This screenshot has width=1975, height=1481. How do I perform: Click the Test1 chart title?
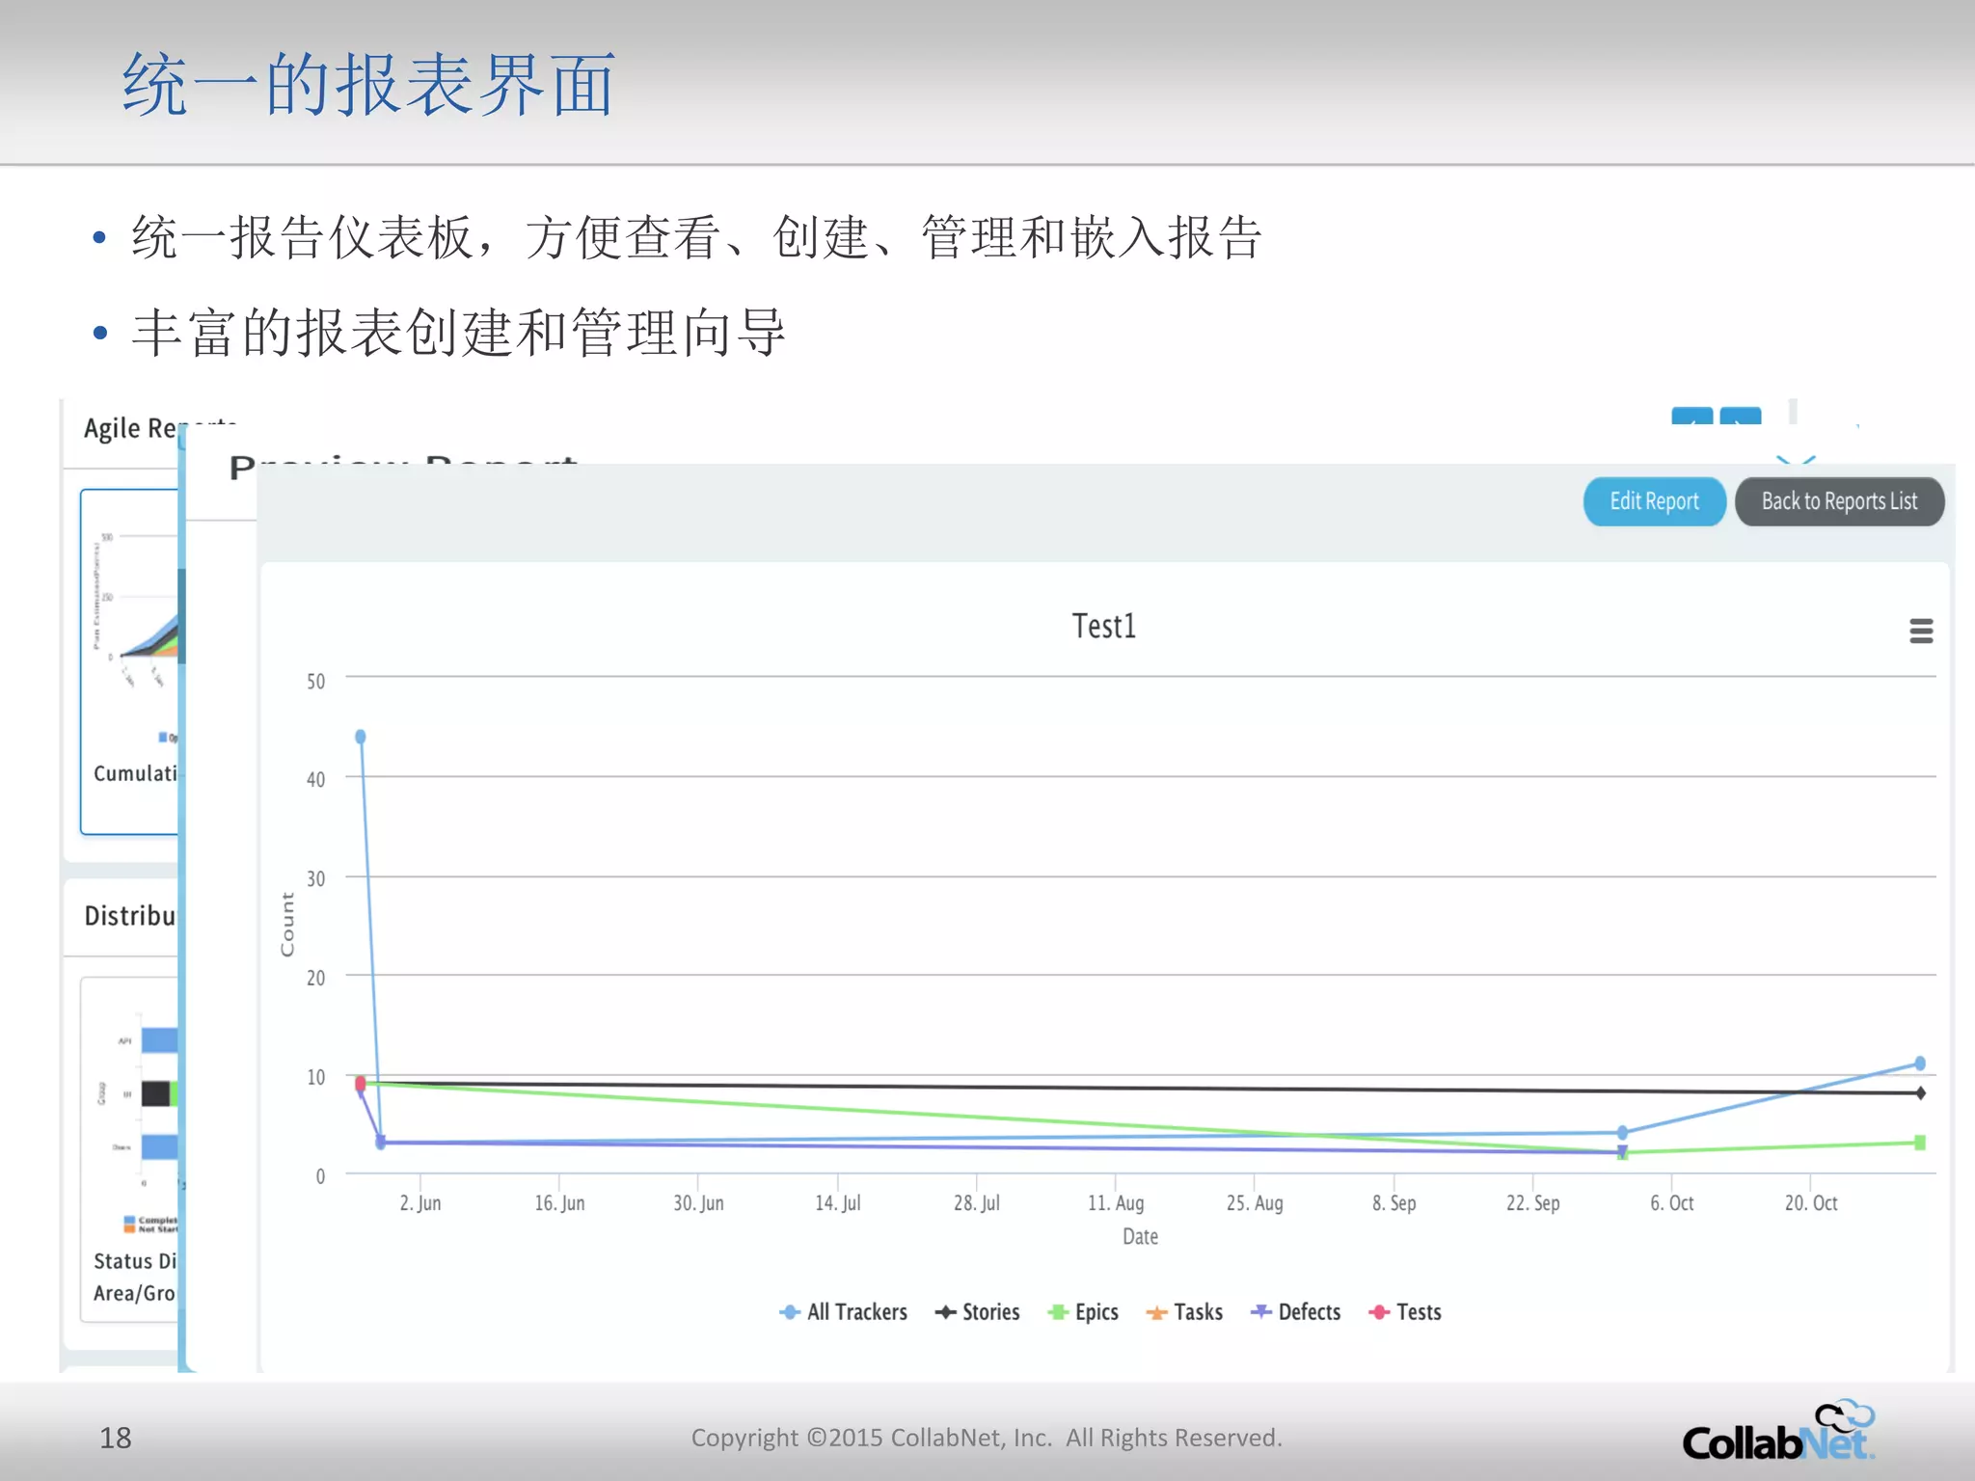point(1104,627)
